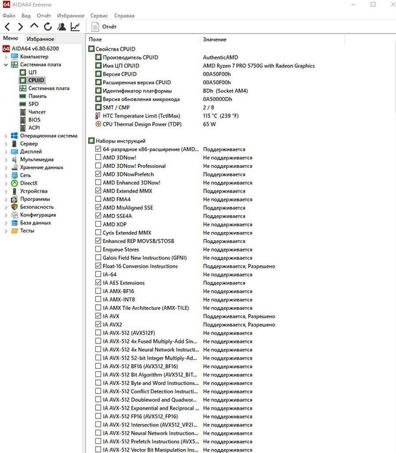Collapse the Системная плата tree node
This screenshot has width=396, height=453.
coord(6,65)
